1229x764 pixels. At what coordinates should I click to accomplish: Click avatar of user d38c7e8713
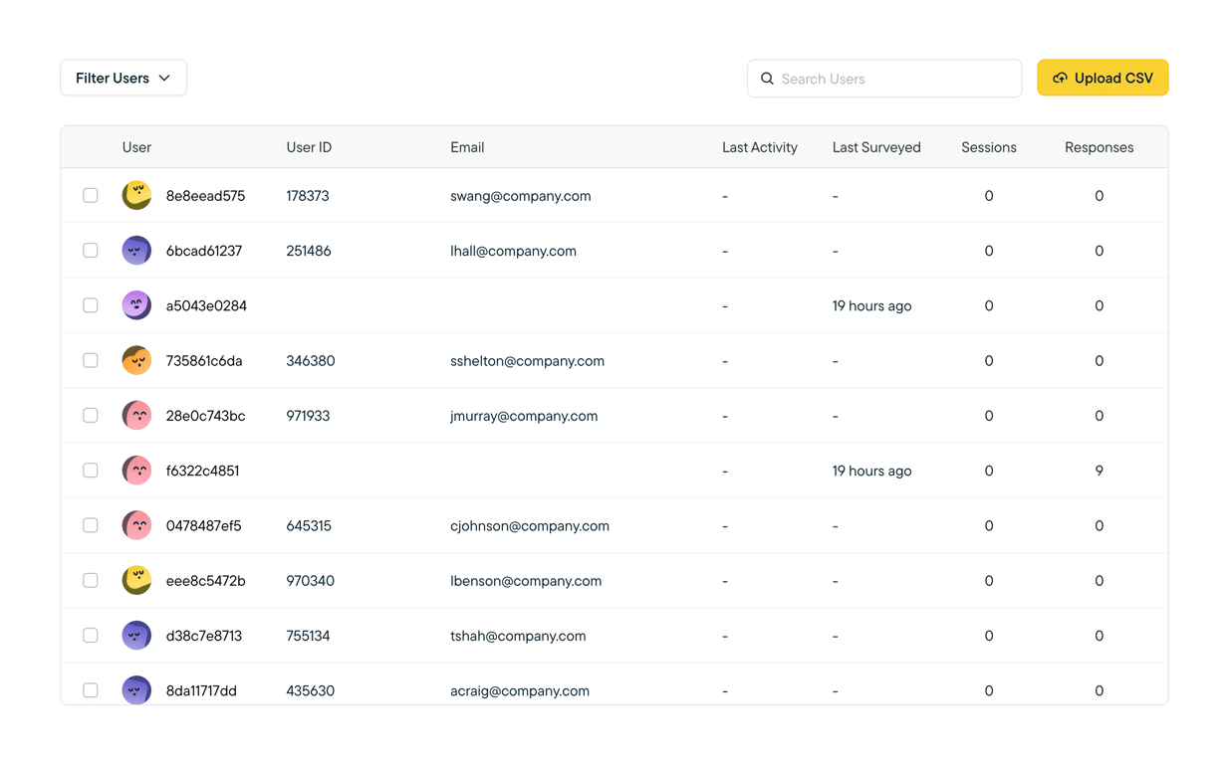(136, 636)
